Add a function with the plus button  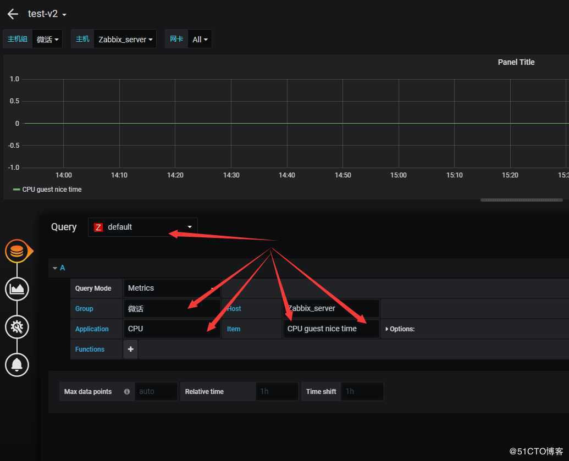click(x=131, y=349)
